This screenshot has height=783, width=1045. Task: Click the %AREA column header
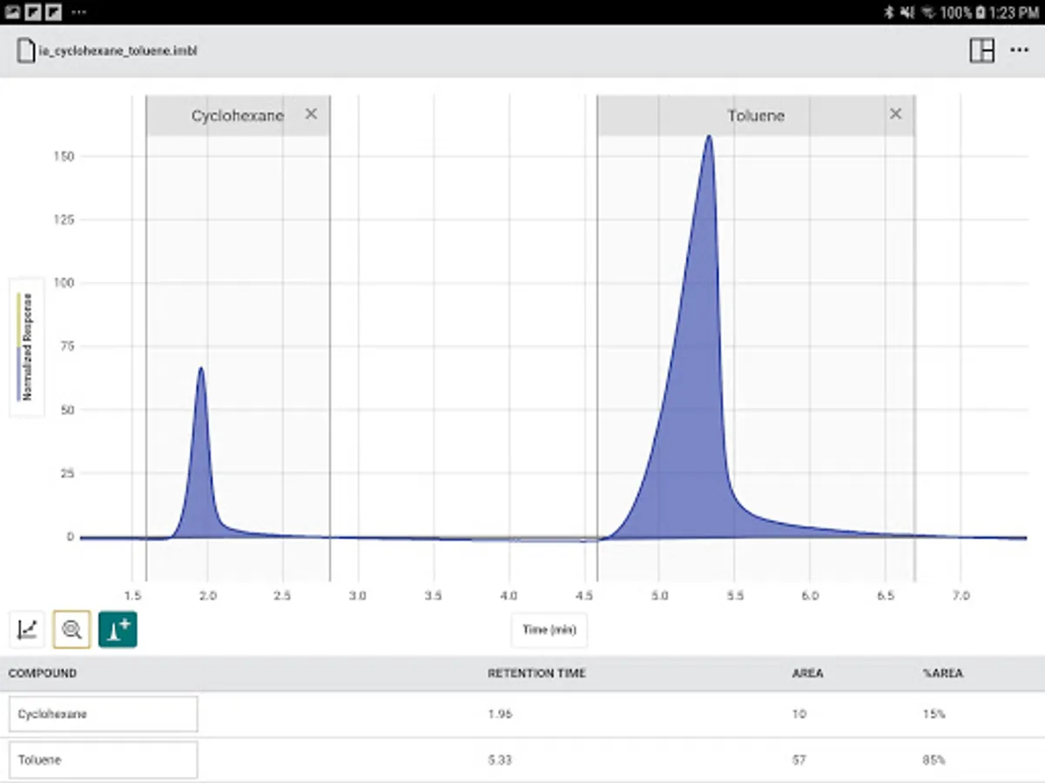tap(943, 673)
